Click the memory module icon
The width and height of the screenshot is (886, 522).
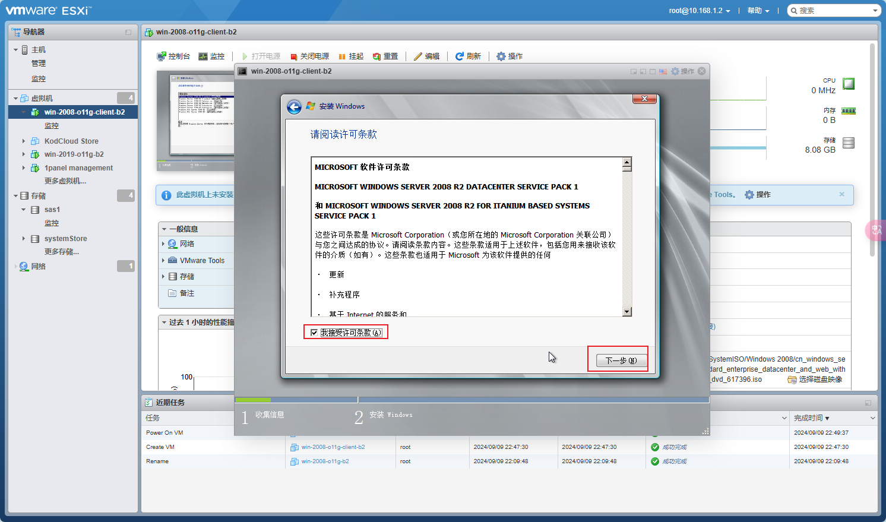pyautogui.click(x=849, y=111)
